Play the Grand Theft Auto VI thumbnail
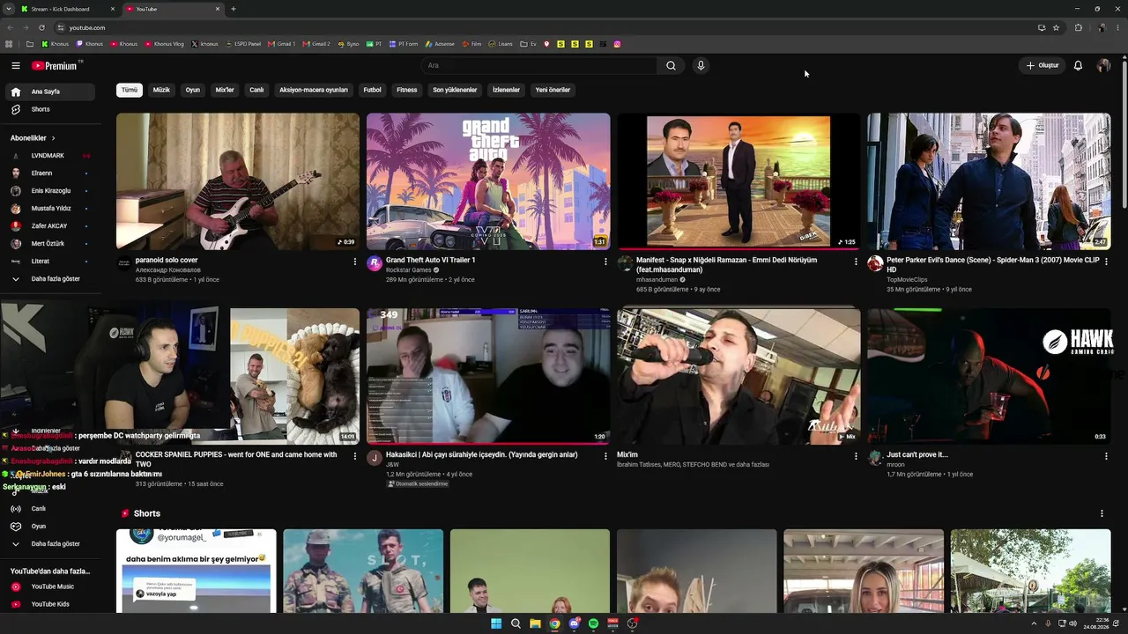Screen dimensions: 1128x634 (488, 181)
